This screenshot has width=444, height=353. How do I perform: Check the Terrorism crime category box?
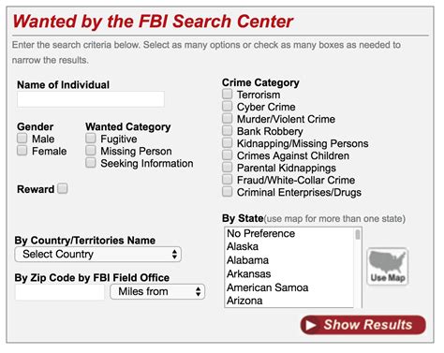pyautogui.click(x=228, y=94)
